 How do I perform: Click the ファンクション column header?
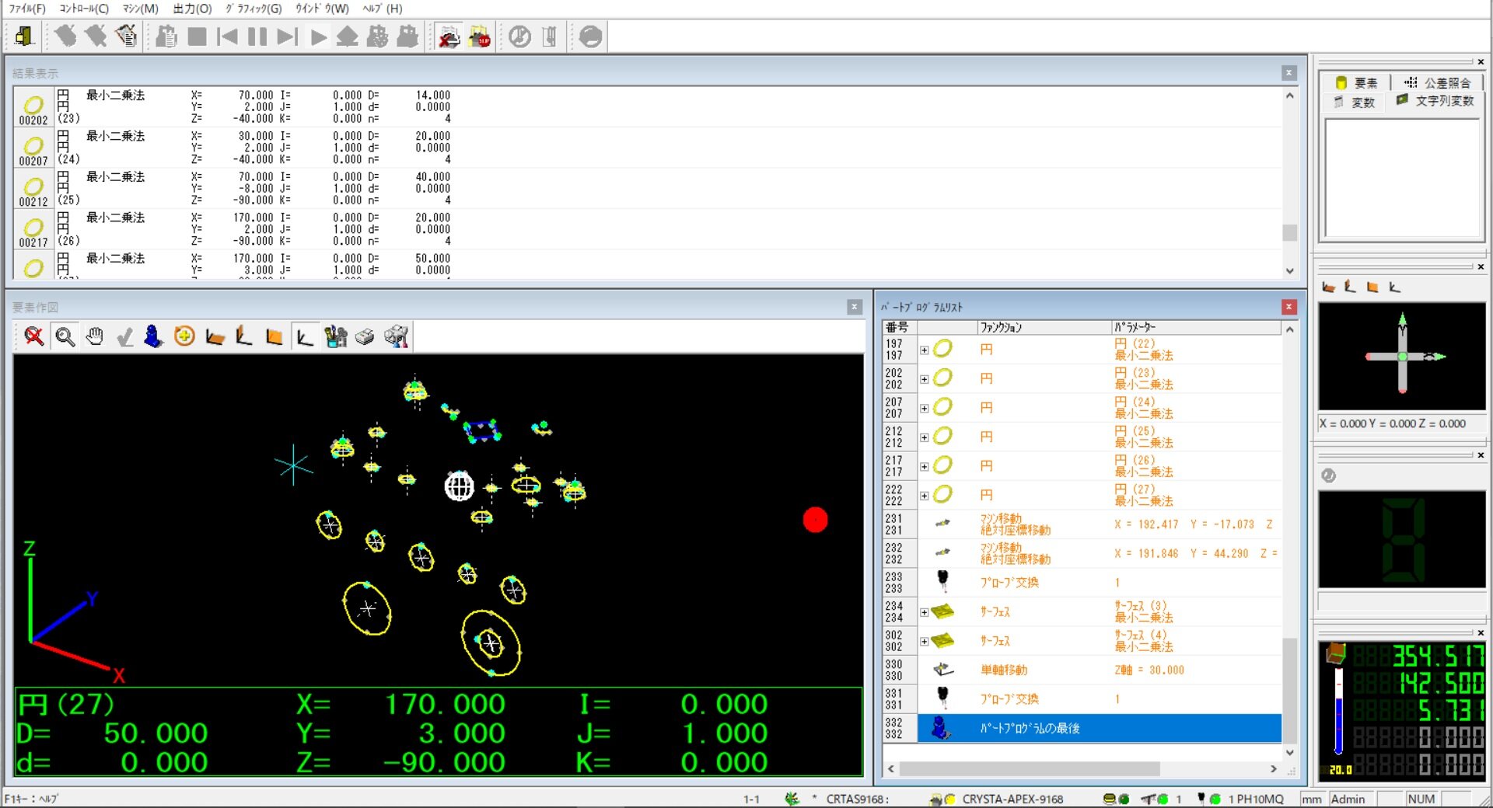pyautogui.click(x=1043, y=327)
